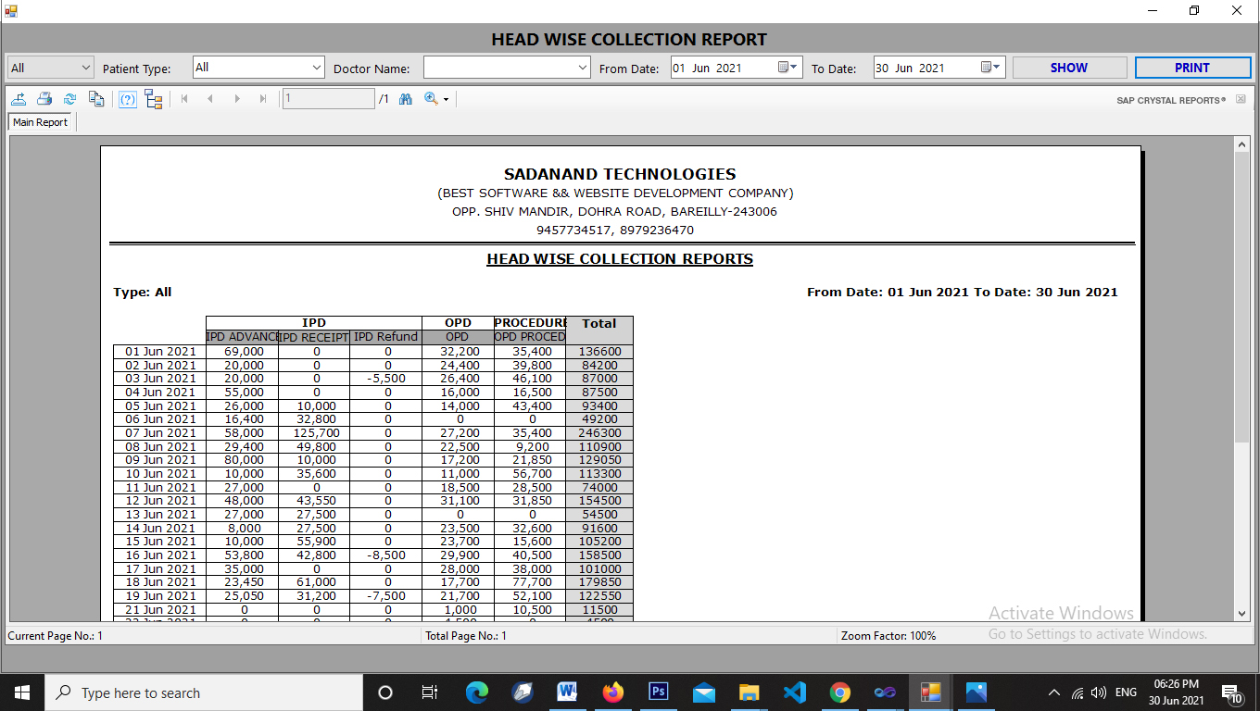This screenshot has width=1260, height=711.
Task: Open Cortana circle icon on taskbar
Action: click(385, 692)
